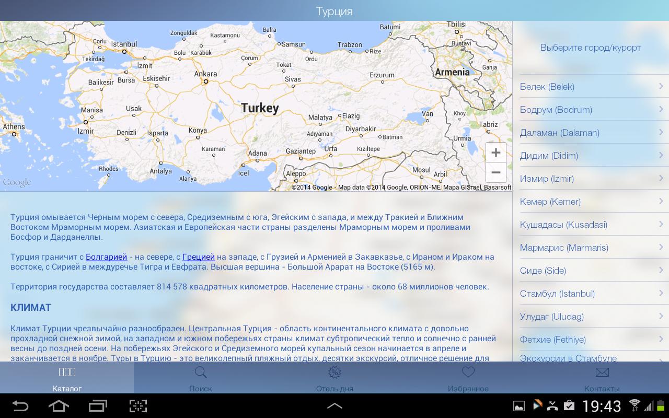Open the screenshot capture icon

coord(138,406)
